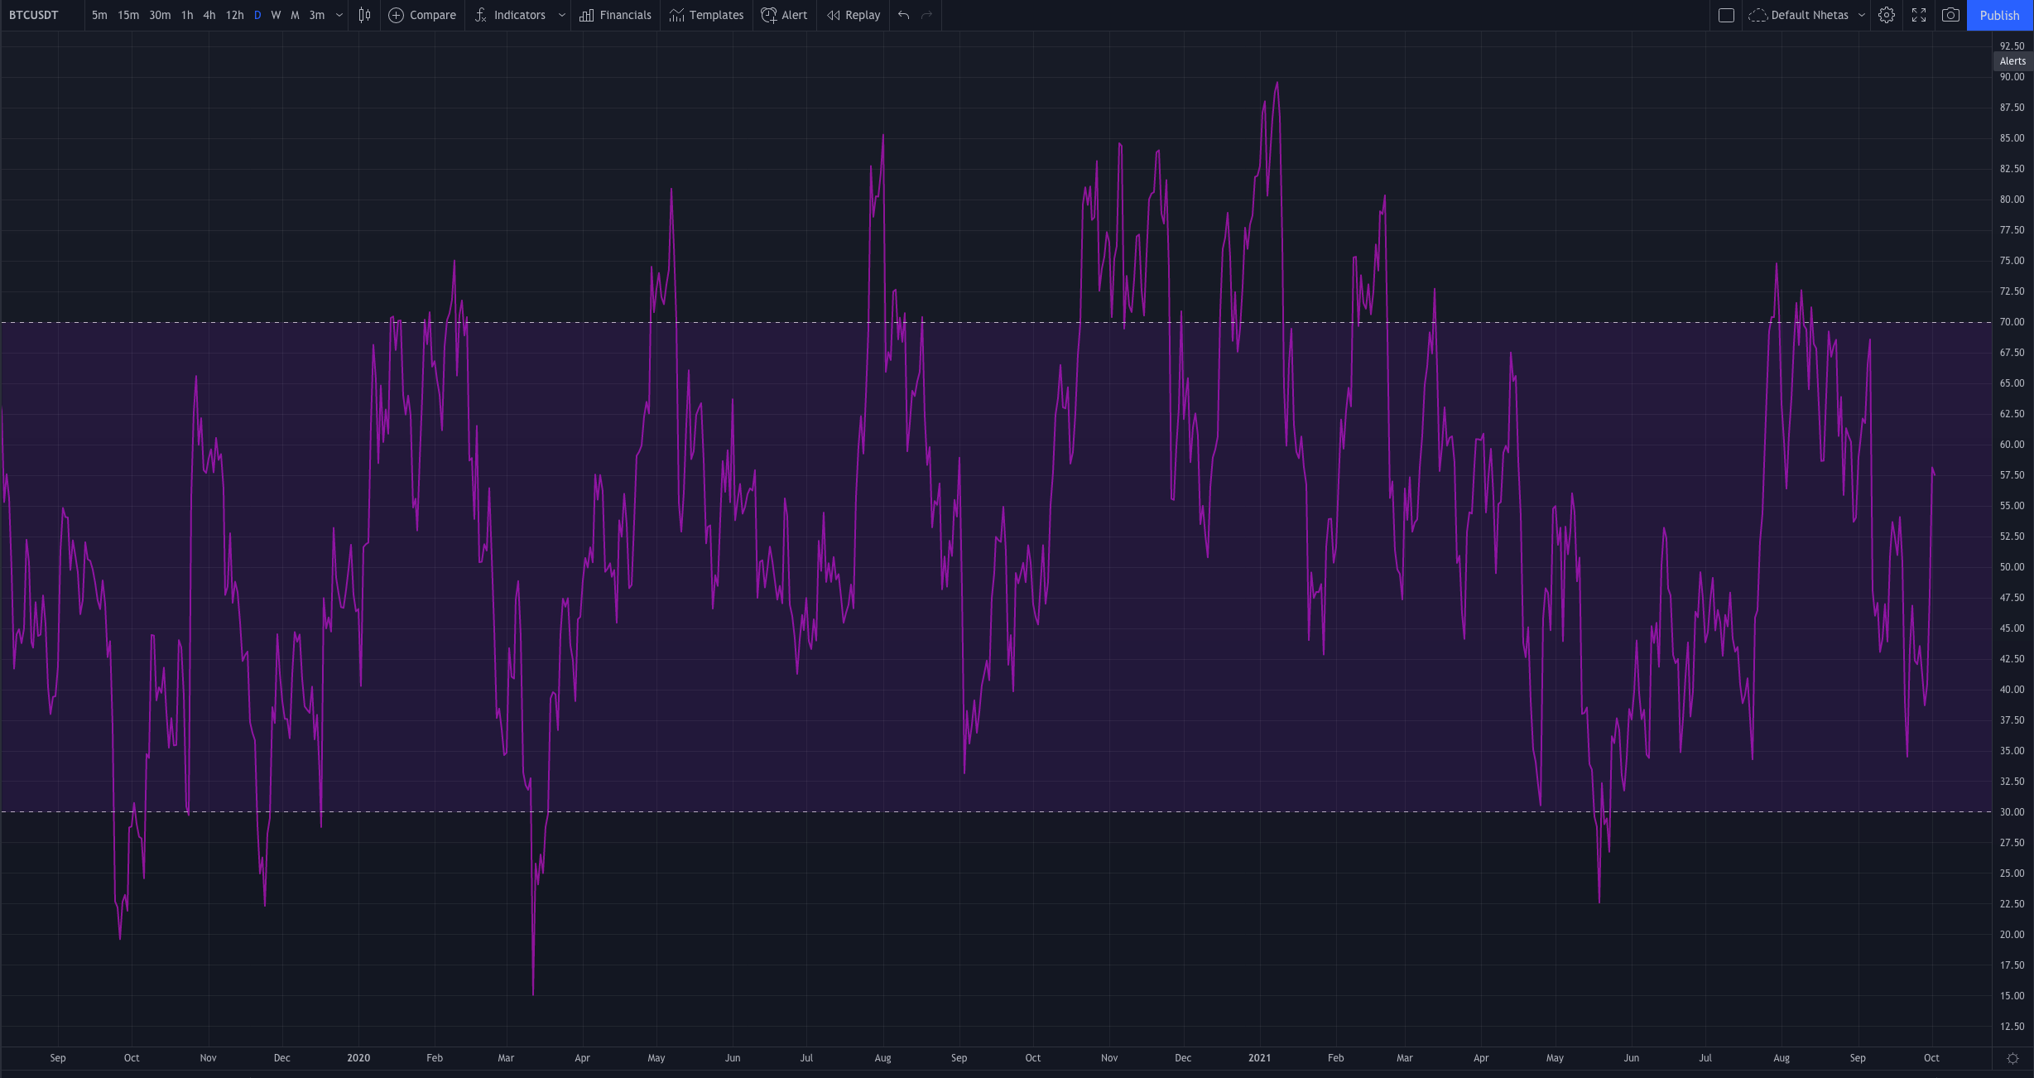The image size is (2034, 1078).
Task: Open chart settings gear icon
Action: (x=1886, y=15)
